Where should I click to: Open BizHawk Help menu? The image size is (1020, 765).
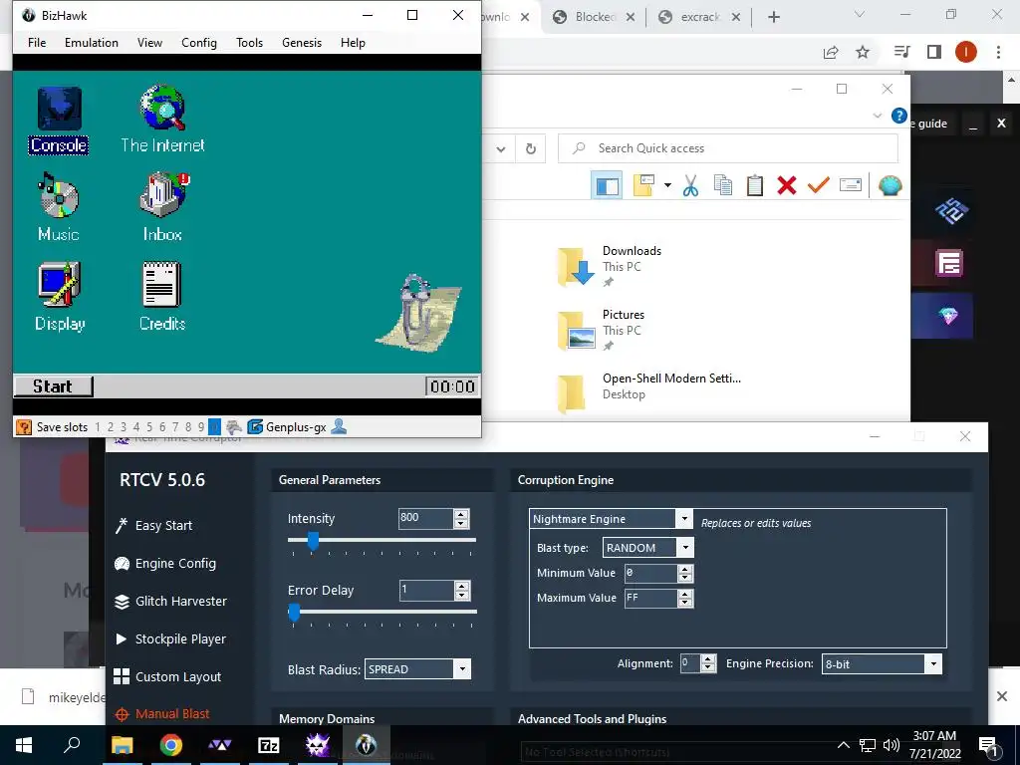click(x=353, y=42)
